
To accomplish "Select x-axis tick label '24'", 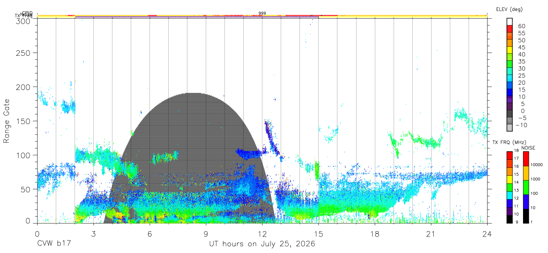I will pos(487,233).
